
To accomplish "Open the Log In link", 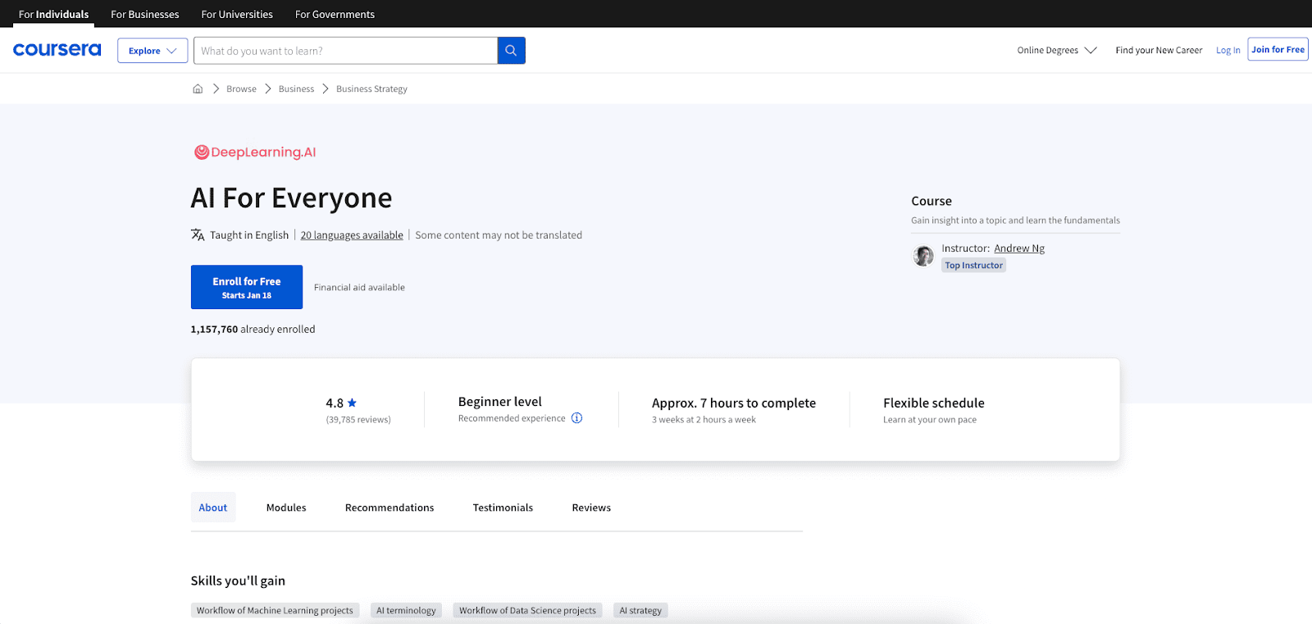I will pos(1228,50).
